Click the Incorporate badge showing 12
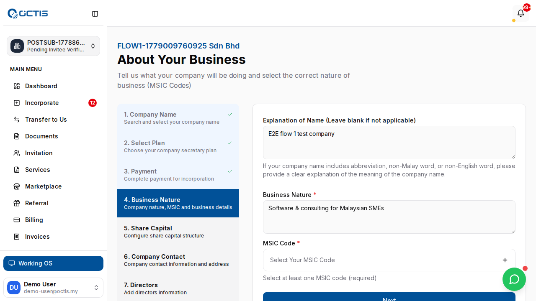The image size is (536, 301). 93,103
